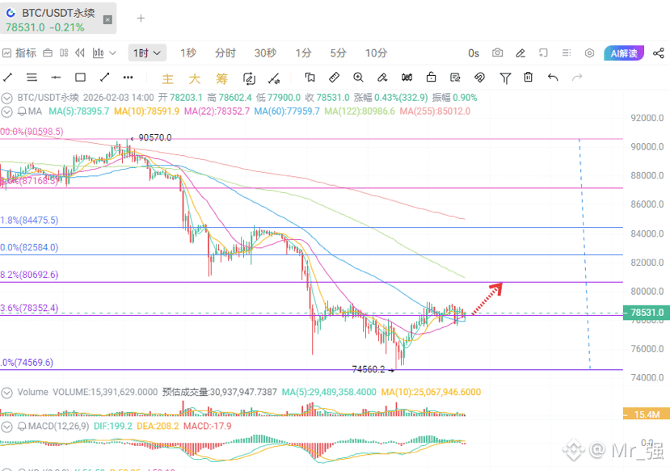
Task: Add a new chart tab
Action: tap(141, 19)
